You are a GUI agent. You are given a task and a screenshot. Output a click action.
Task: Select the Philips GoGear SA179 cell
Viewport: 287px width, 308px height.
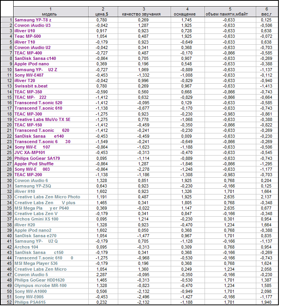51,159
